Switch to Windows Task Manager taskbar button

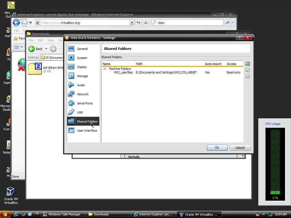click(63, 215)
